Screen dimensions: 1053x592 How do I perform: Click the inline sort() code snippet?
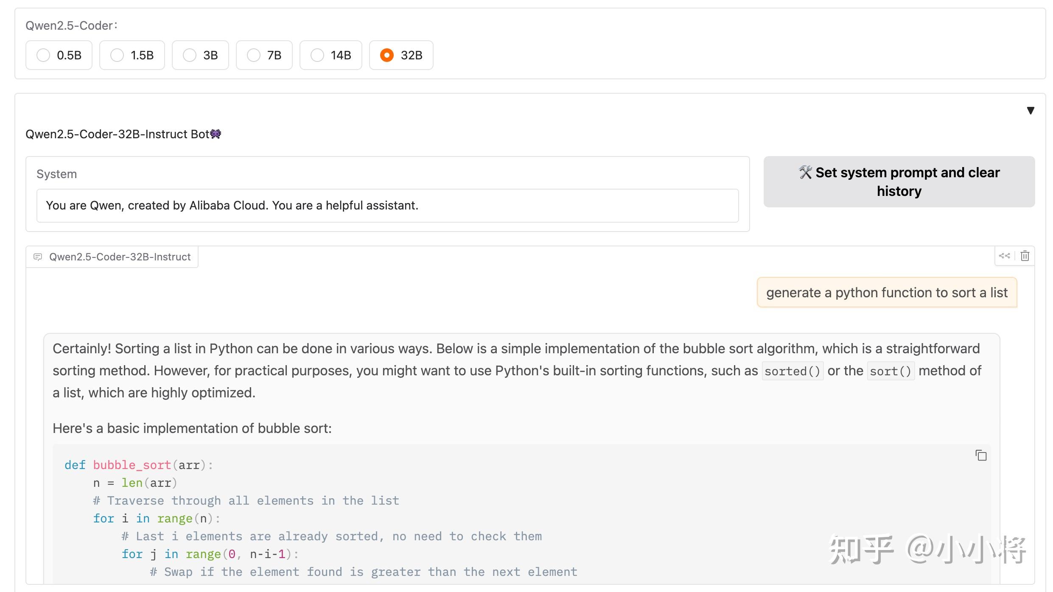[x=891, y=371]
